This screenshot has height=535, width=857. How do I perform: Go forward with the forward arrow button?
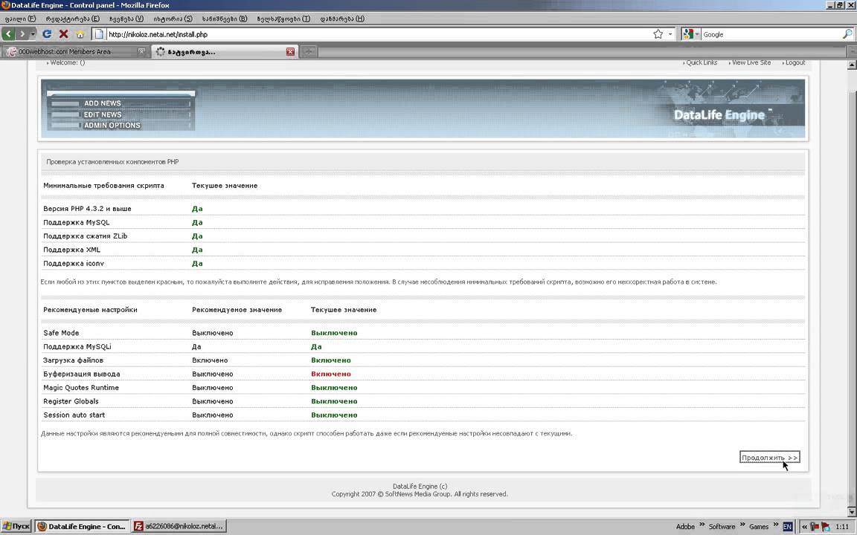pos(22,34)
